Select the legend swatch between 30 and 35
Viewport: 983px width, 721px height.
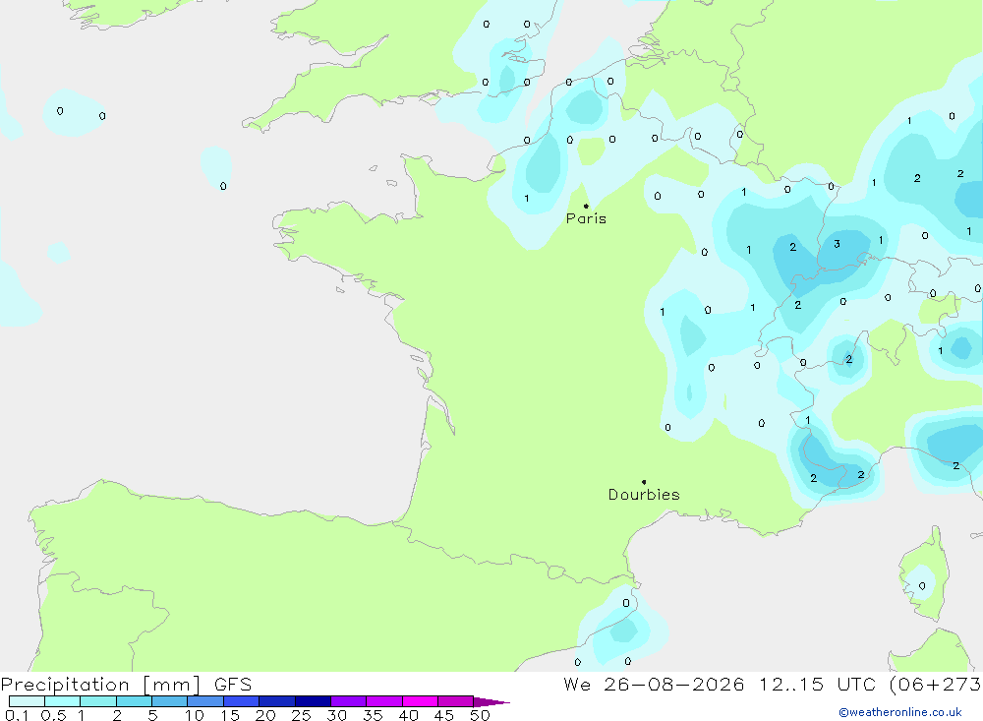click(349, 701)
